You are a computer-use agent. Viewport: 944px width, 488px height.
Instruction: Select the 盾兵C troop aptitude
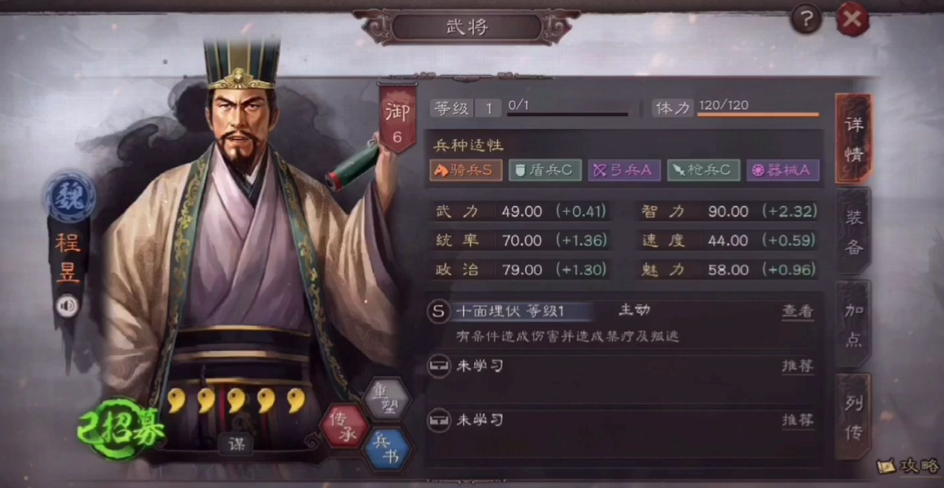(545, 170)
